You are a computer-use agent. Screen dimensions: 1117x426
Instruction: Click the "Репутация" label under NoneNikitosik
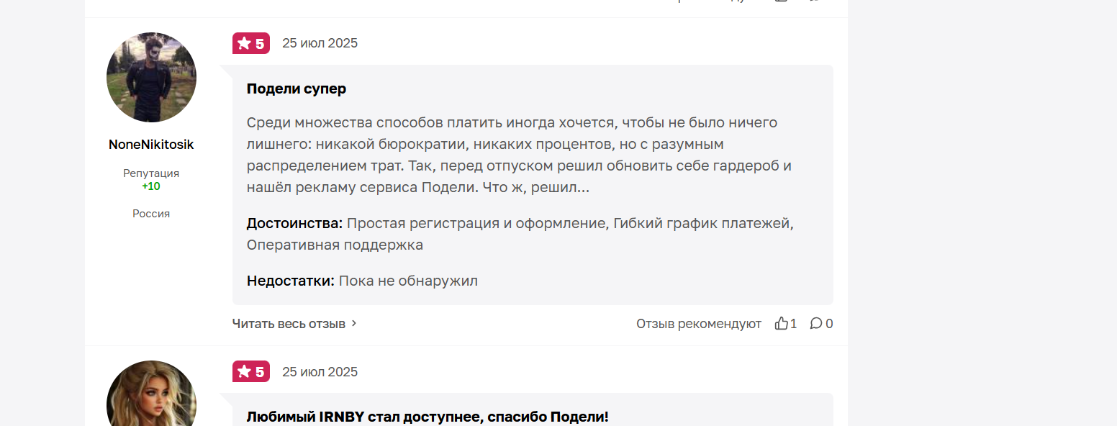tap(151, 173)
